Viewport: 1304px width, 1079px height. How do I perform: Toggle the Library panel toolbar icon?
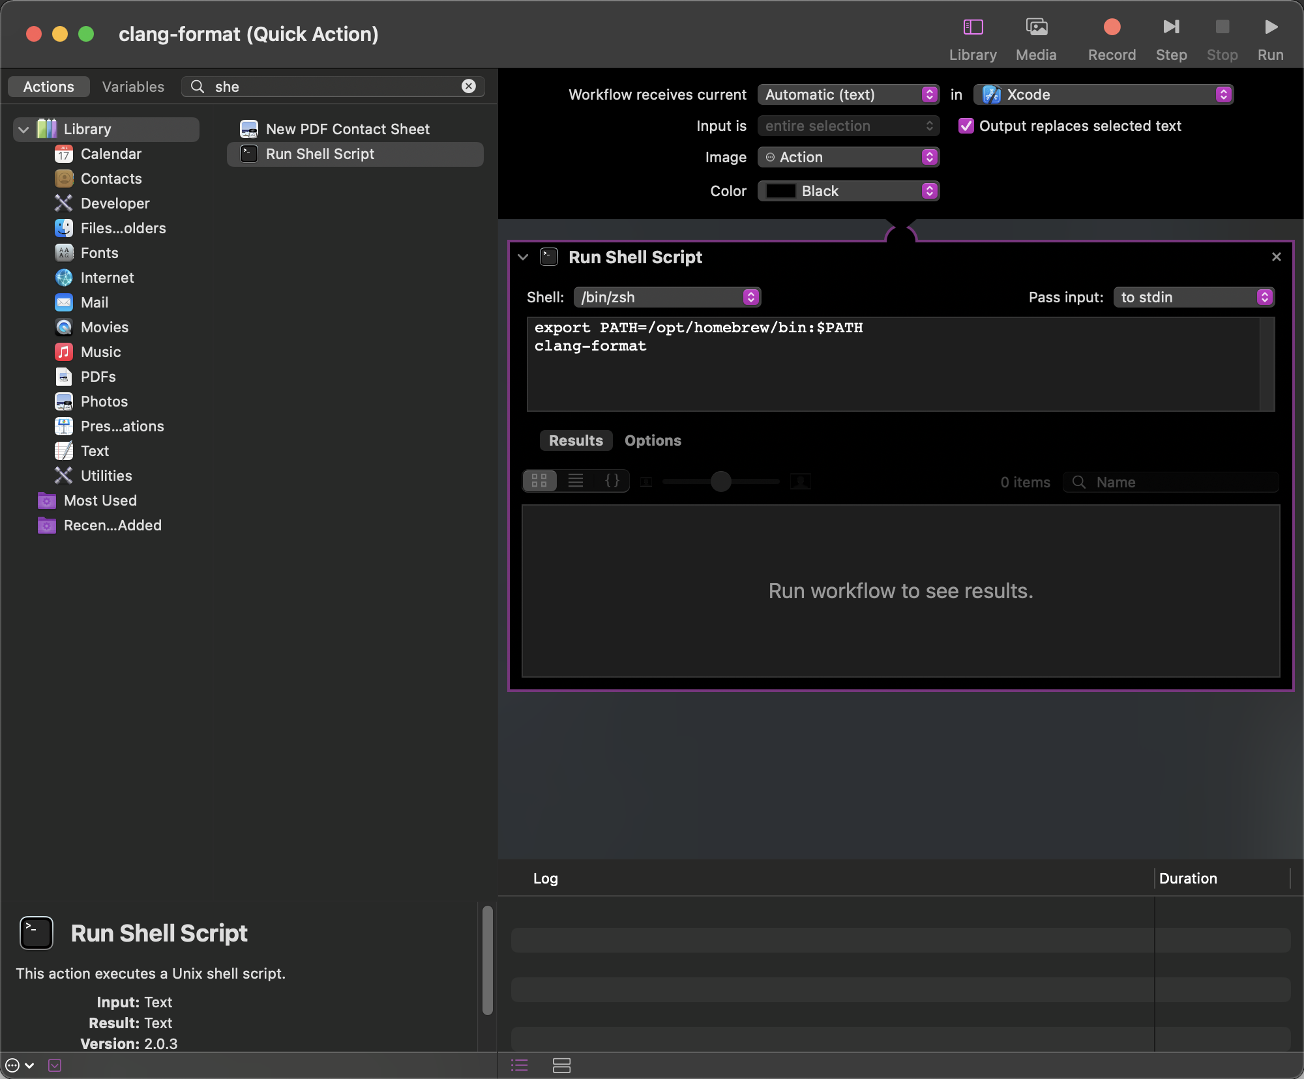973,27
